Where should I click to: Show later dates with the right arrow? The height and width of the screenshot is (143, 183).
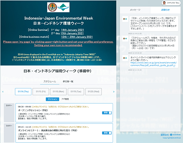click(x=114, y=92)
